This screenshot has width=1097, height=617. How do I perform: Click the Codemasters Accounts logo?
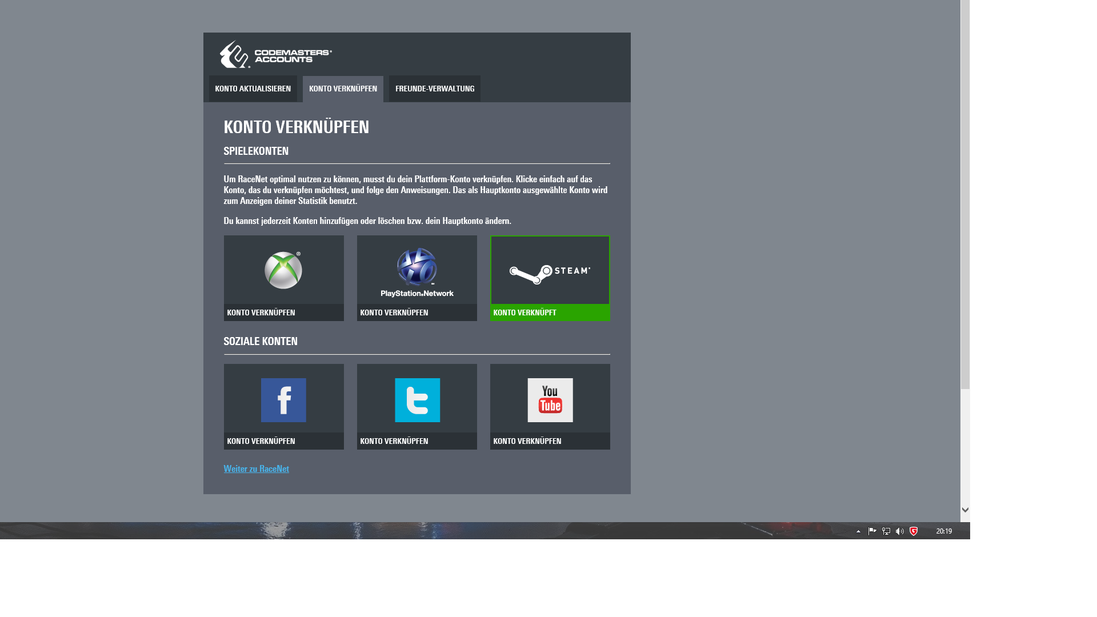tap(276, 54)
